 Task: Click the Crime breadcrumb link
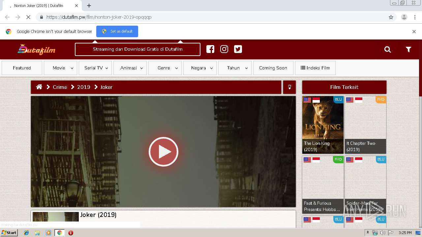tap(60, 87)
